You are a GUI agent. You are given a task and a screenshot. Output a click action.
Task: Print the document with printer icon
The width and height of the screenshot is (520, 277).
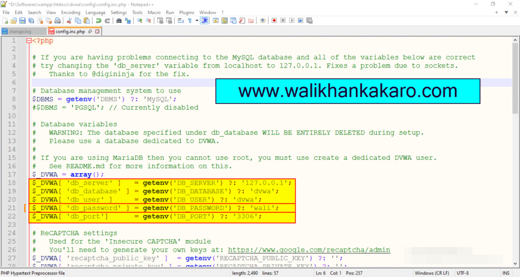tap(57, 20)
